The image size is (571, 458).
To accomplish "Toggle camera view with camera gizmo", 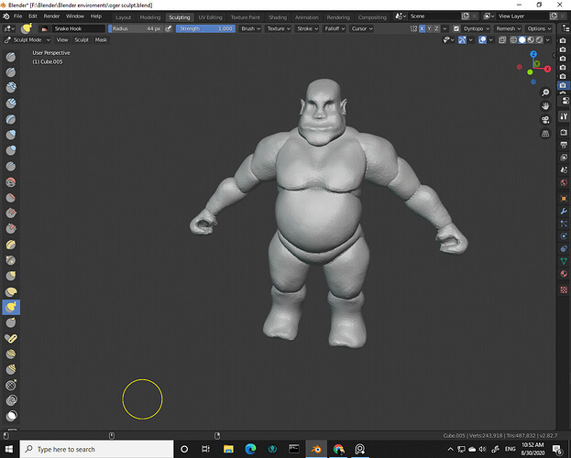I will pyautogui.click(x=545, y=119).
